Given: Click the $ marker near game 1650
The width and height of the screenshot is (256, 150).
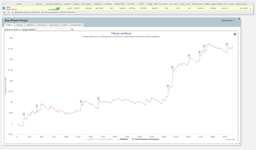Looking at the screenshot, I should pyautogui.click(x=98, y=98).
